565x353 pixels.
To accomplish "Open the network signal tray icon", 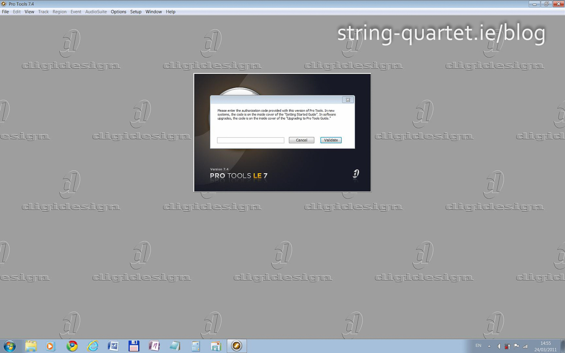I will pos(525,346).
